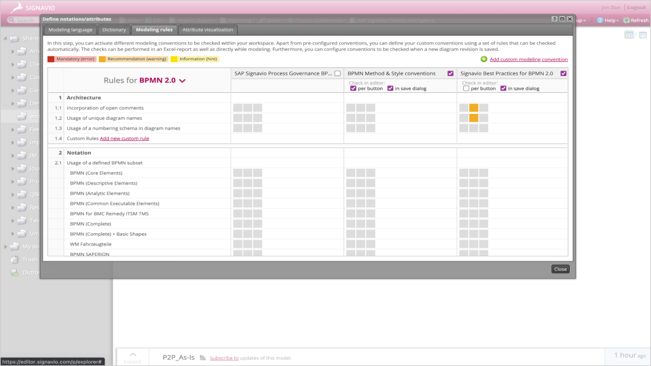Select the colored tiles view icon
The height and width of the screenshot is (366, 651).
629,35
